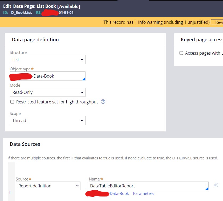Follow the Data-Book class link below Name
223x201 pixels.
119,194
